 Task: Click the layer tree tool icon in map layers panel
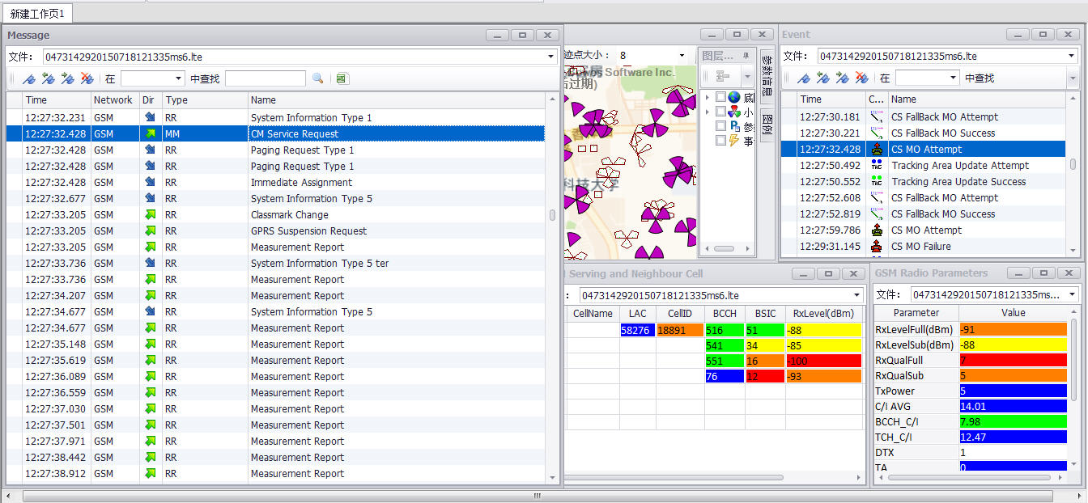[724, 77]
